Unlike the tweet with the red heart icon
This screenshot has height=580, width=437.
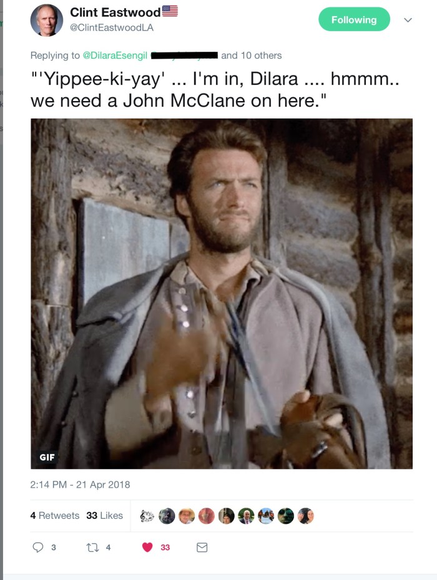click(x=147, y=547)
